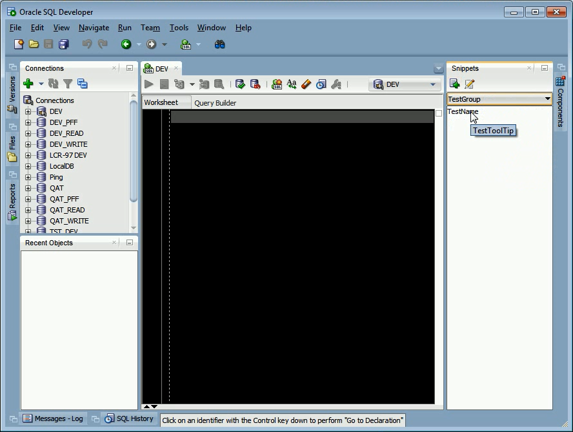The width and height of the screenshot is (573, 432).
Task: Expand the LocalDB connection node
Action: [28, 166]
